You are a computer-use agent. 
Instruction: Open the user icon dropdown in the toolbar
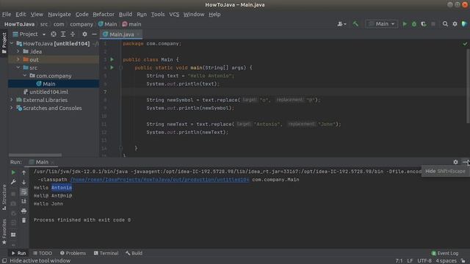(x=341, y=24)
